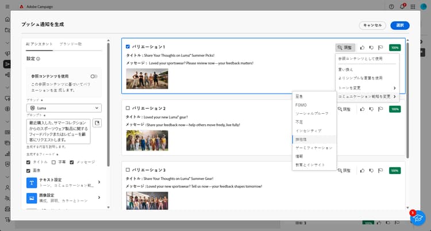
Task: Switch to the ブランド一致 tab
Action: coord(71,44)
